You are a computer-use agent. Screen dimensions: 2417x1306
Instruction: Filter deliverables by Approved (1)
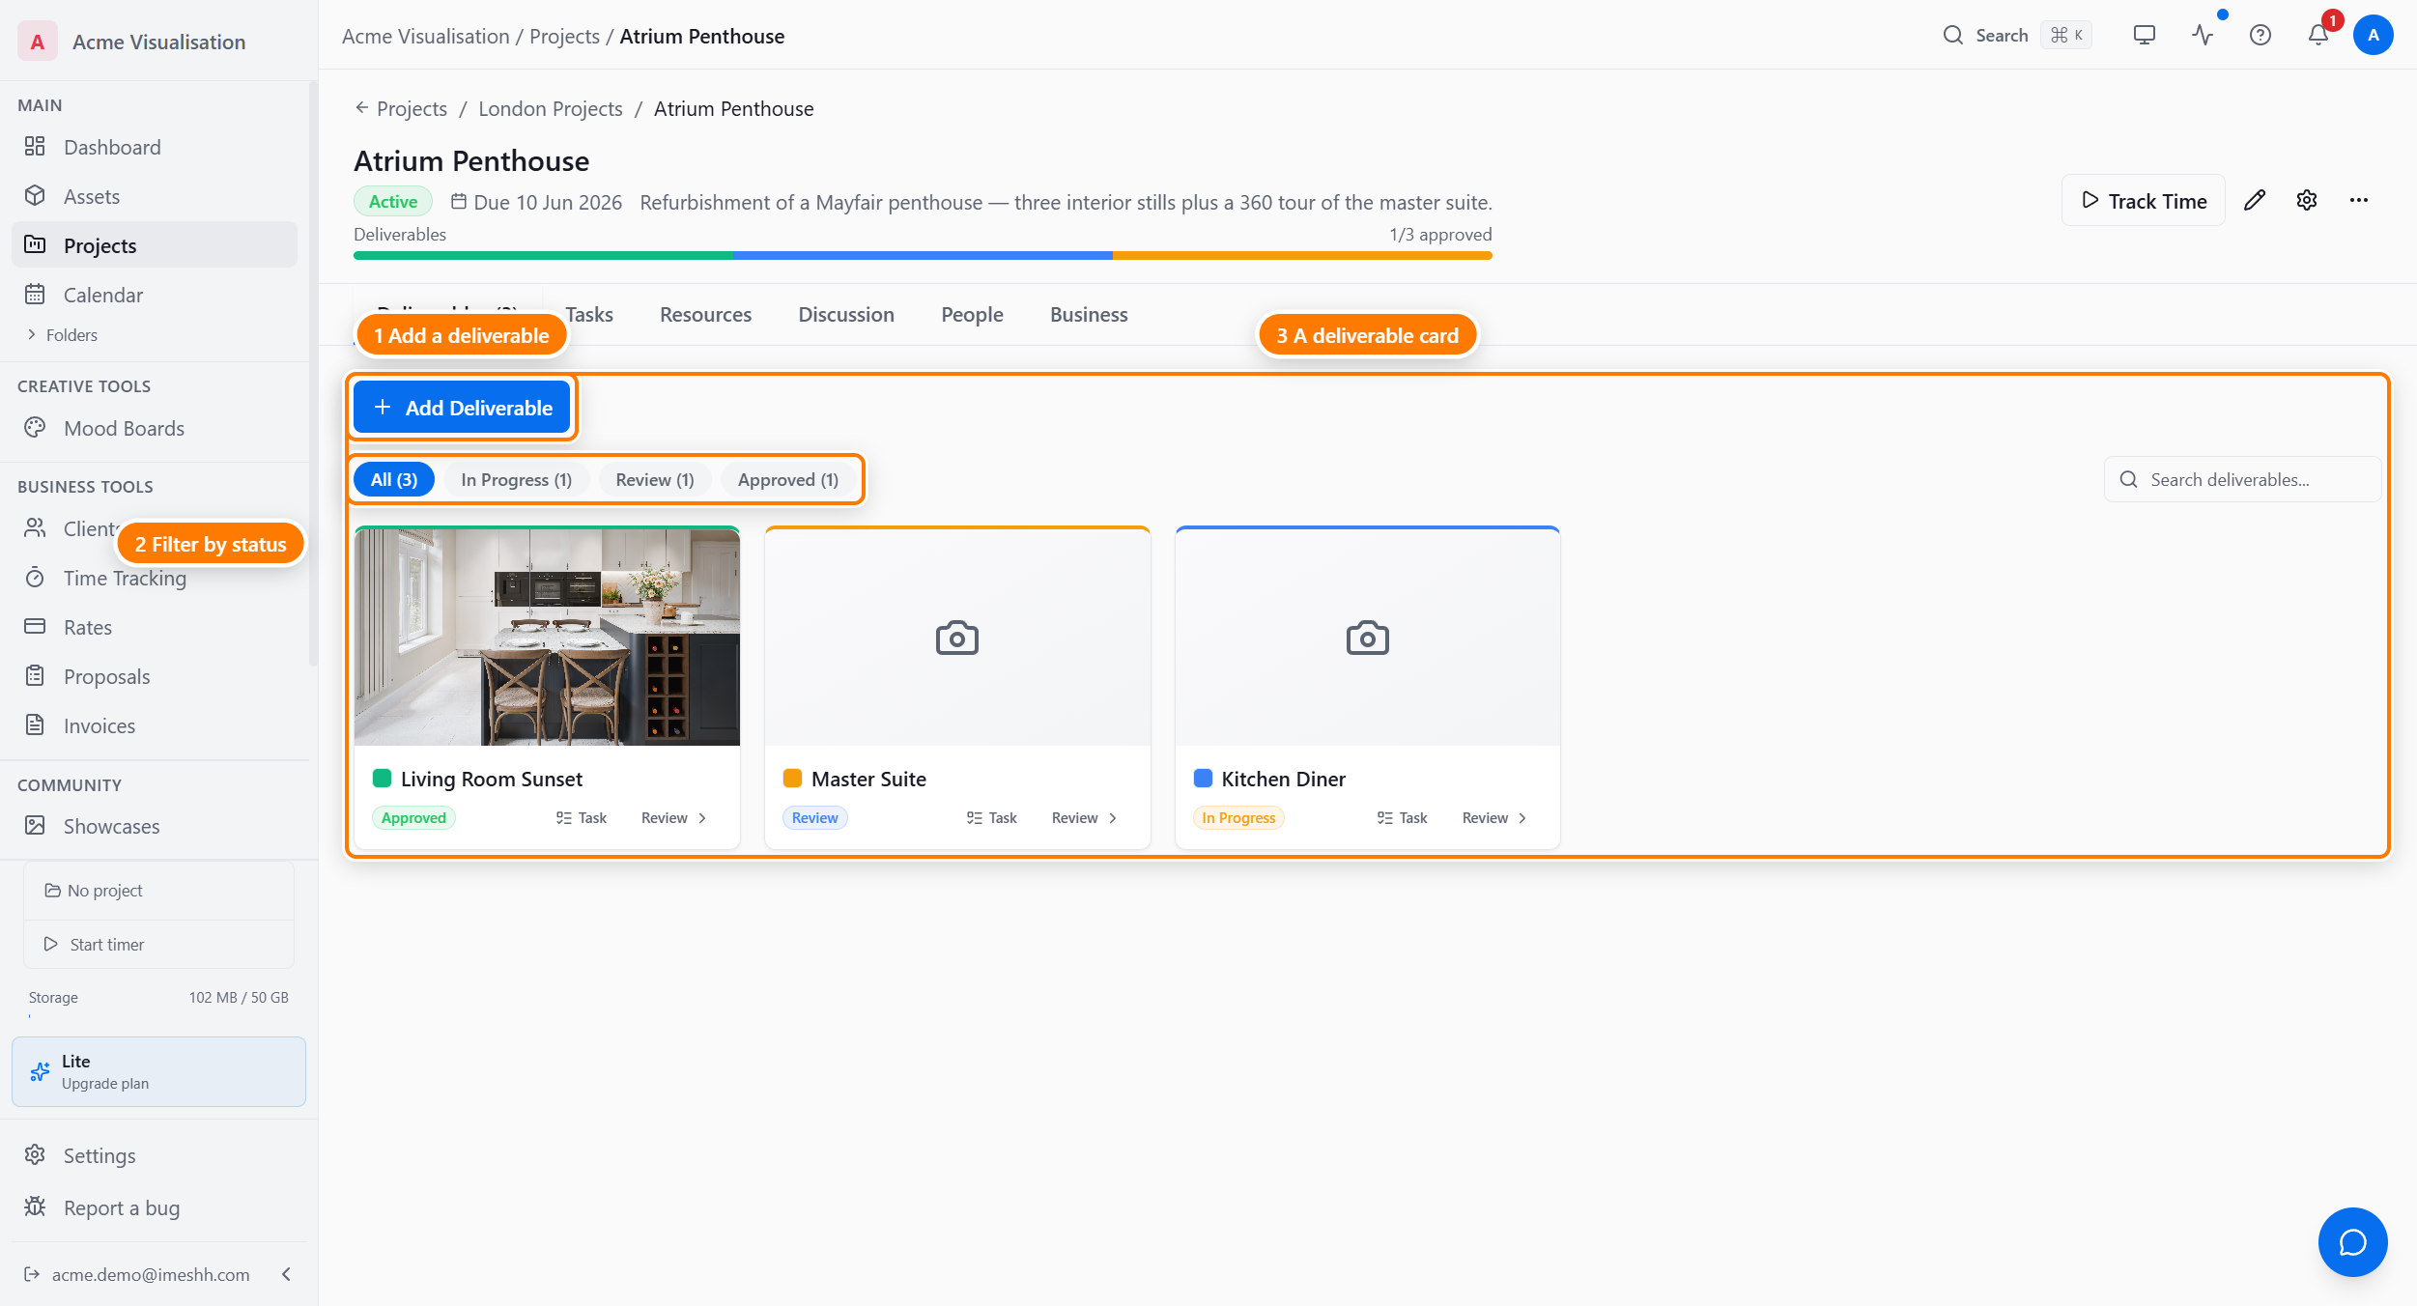coord(788,479)
